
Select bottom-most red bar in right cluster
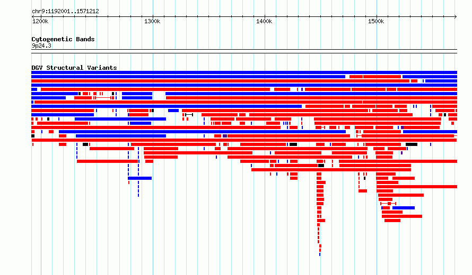click(x=392, y=221)
